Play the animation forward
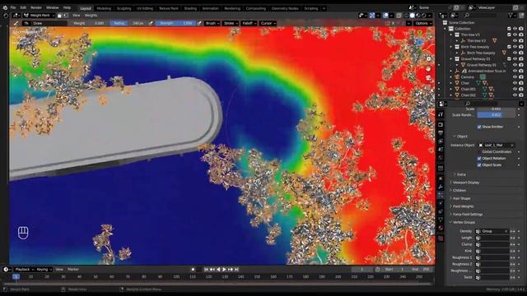527x296 pixels. click(224, 270)
